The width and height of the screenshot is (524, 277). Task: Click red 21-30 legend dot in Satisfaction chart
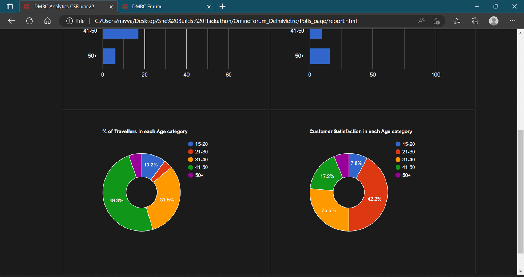point(398,152)
